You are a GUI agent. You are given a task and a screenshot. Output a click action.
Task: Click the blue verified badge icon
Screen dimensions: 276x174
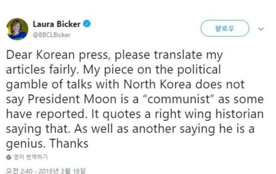click(87, 24)
